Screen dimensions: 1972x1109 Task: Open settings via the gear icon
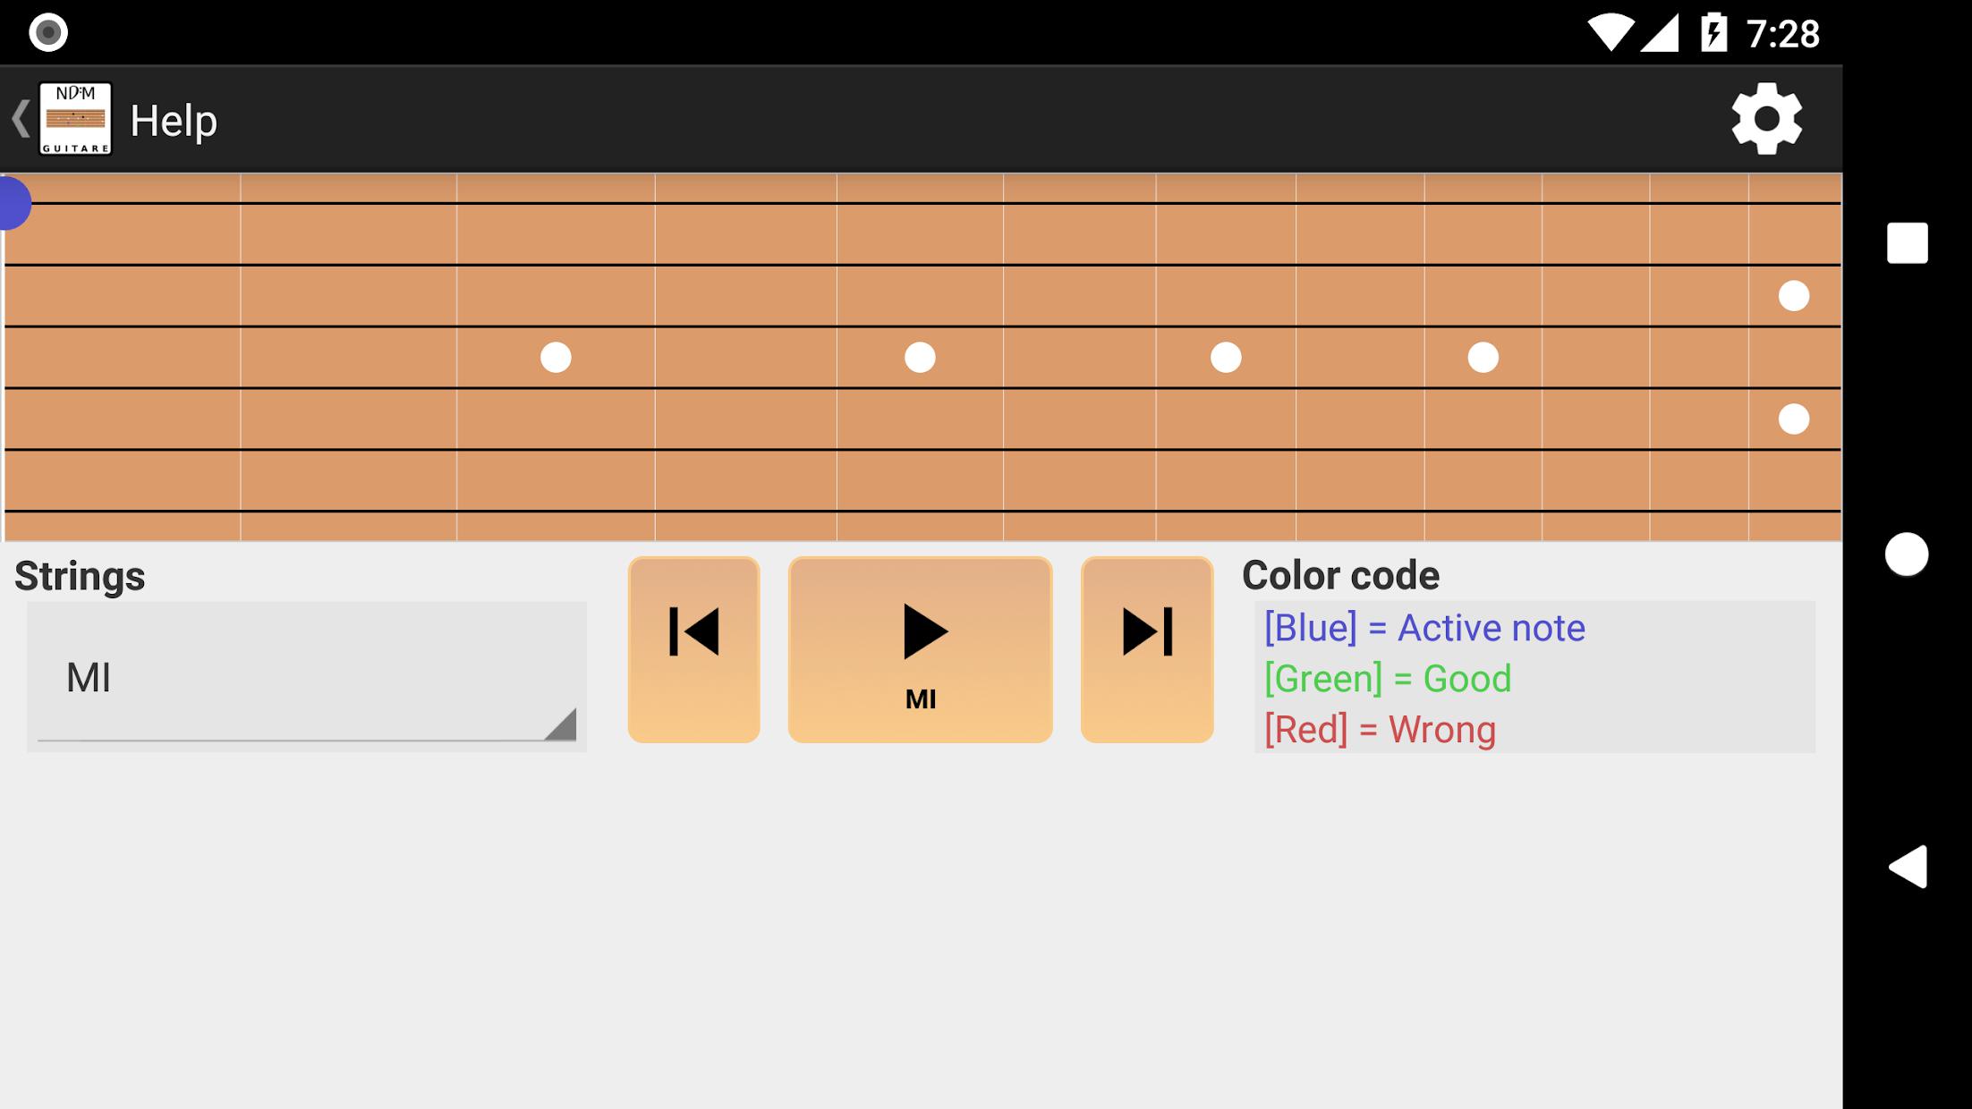click(x=1766, y=119)
